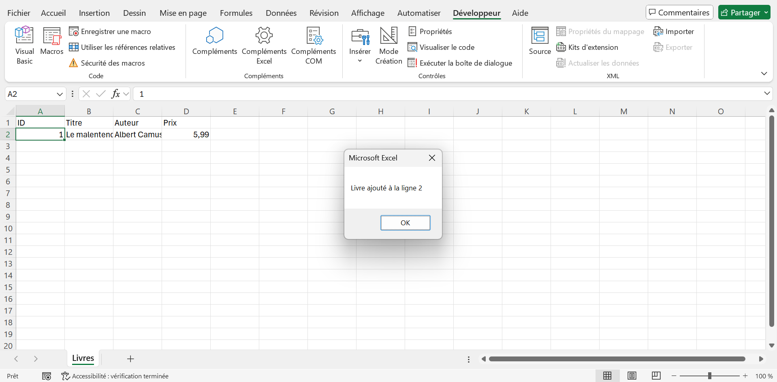Click the Partager button
The height and width of the screenshot is (382, 777).
click(x=744, y=12)
